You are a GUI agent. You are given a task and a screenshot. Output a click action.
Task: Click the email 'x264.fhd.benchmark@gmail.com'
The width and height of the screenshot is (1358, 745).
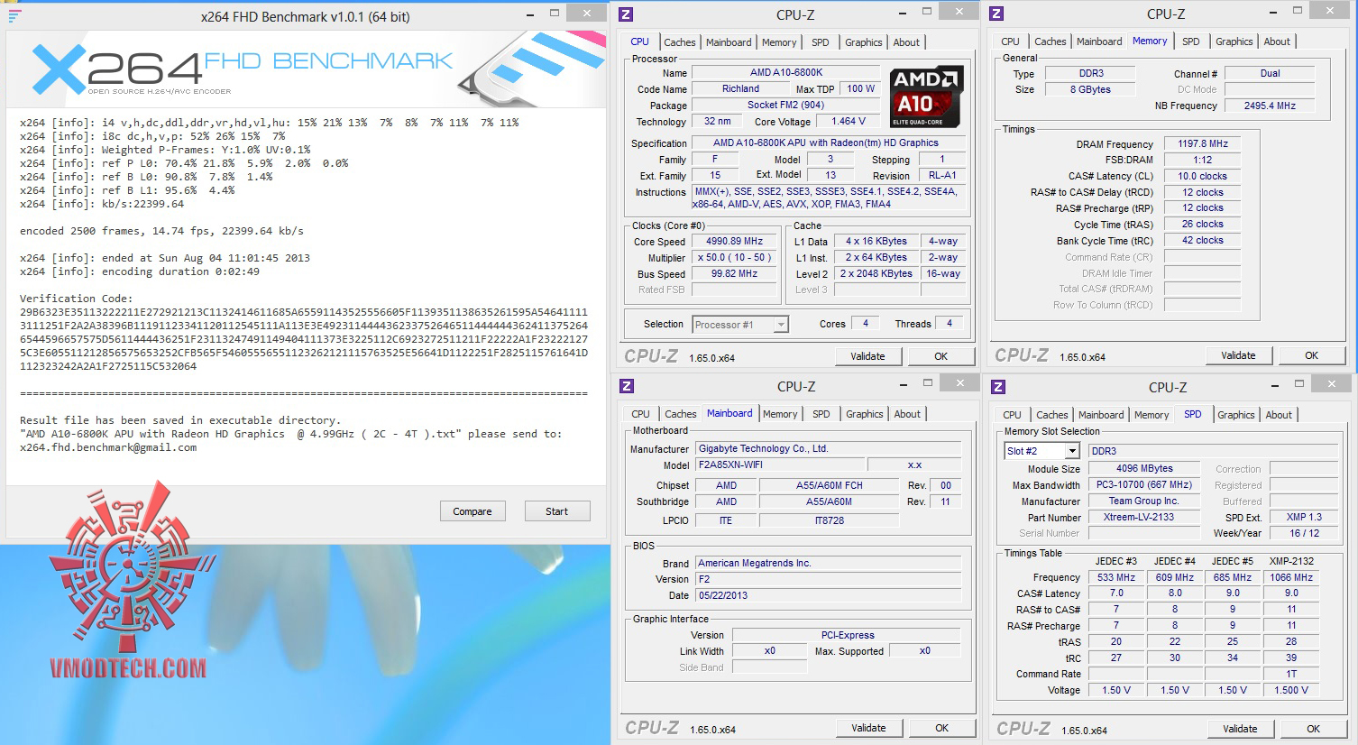point(108,447)
